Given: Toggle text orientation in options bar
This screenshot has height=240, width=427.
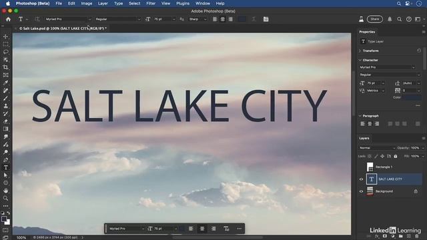Looking at the screenshot, I should click(x=37, y=19).
